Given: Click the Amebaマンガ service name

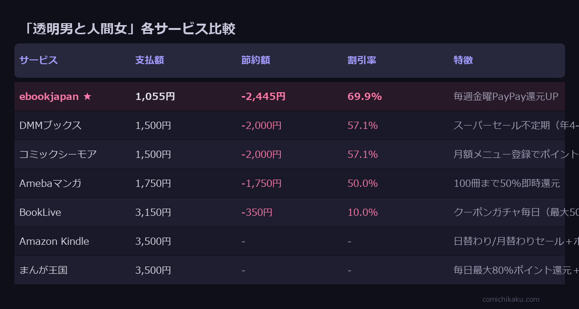Looking at the screenshot, I should coord(50,183).
